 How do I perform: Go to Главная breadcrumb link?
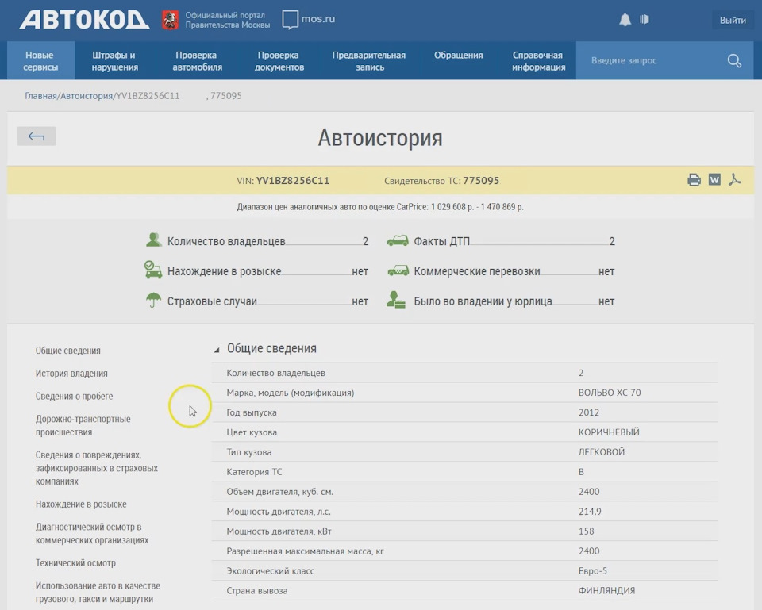pos(40,96)
